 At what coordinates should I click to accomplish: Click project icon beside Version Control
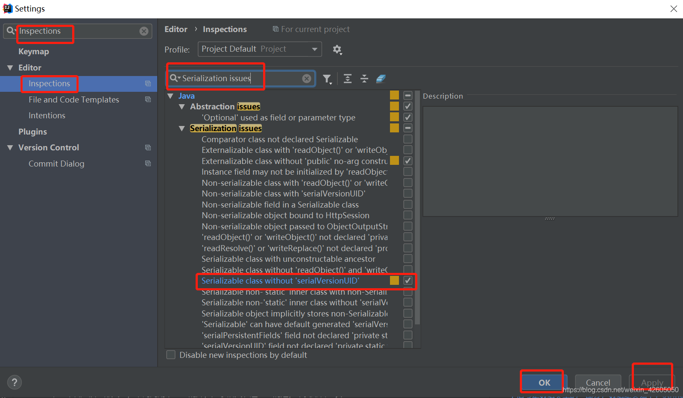coord(148,147)
